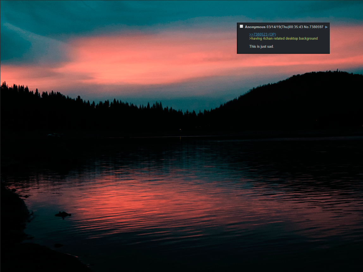Screen dimensions: 363x272
Task: Click the tiny light on the distant shoreline
Action: point(180,129)
